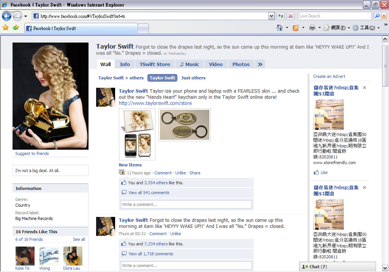The height and width of the screenshot is (272, 389).
Task: Filter wall to Just others
Action: (193, 78)
